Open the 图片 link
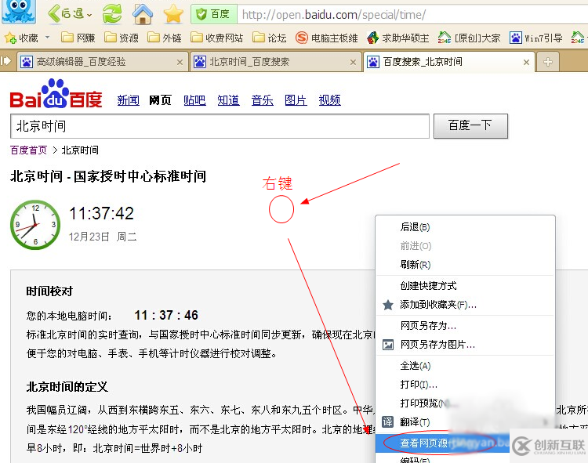588x463 pixels. coord(296,100)
